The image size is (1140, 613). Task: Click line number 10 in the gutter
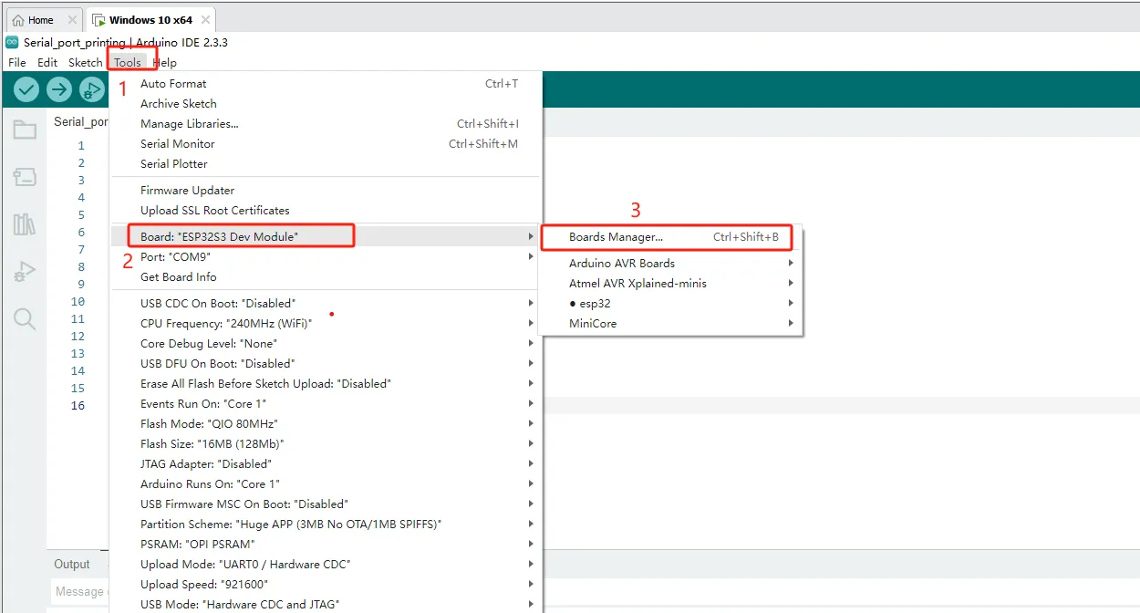pyautogui.click(x=78, y=302)
